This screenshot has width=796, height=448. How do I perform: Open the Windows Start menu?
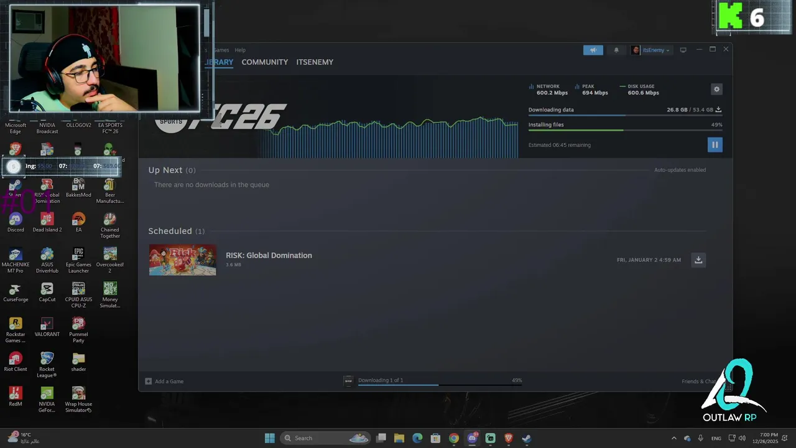tap(269, 438)
